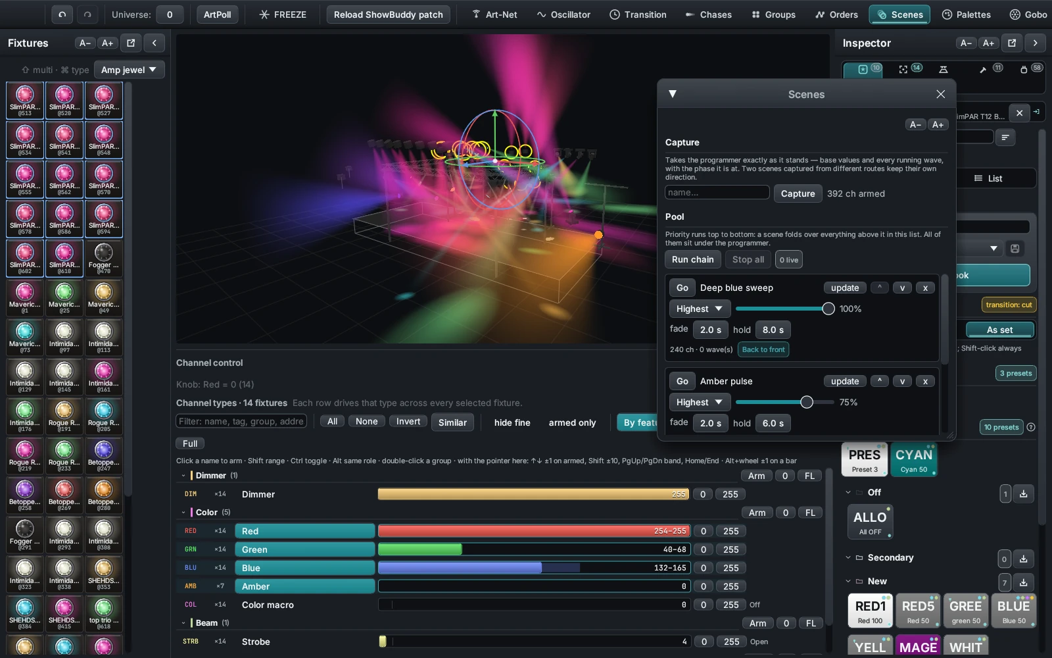Click the undo arrow icon in top toolbar
Screen dimensions: 1052x658
coord(62,14)
